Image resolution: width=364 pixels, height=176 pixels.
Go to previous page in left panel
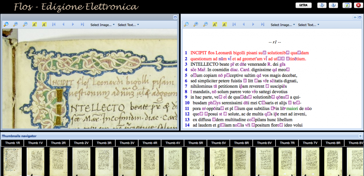click(x=63, y=24)
